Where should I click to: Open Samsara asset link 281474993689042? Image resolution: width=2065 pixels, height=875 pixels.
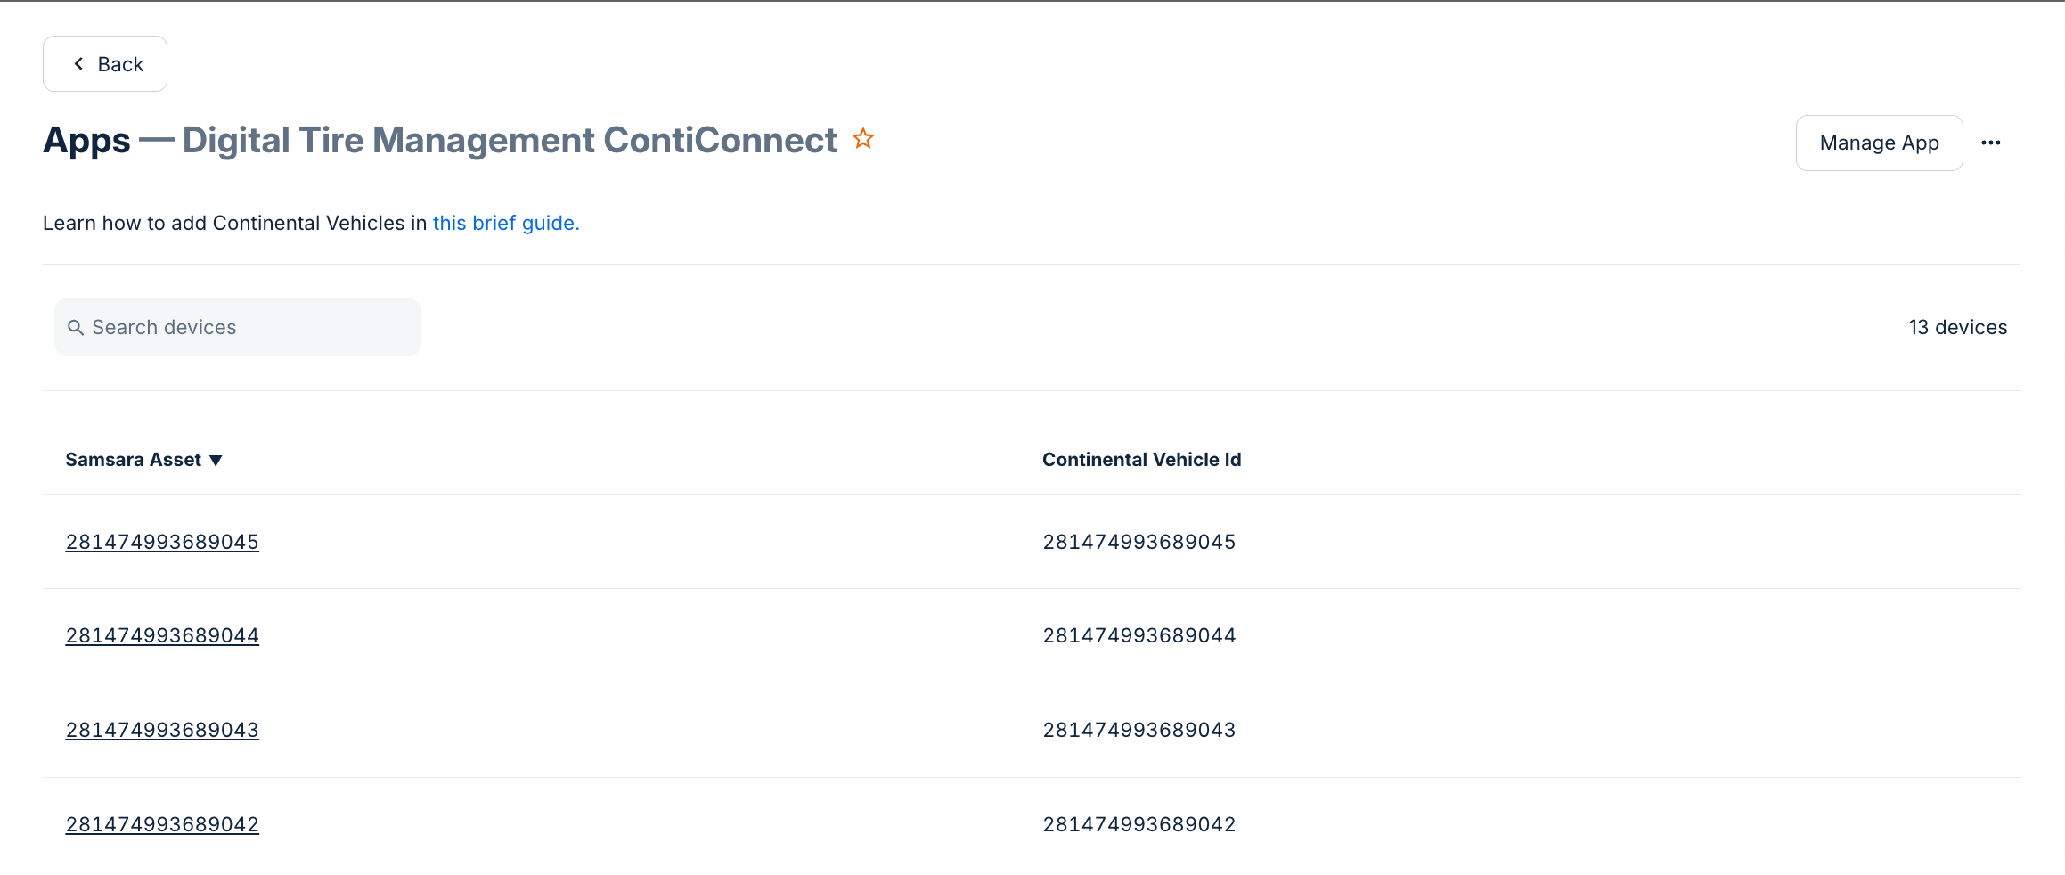(162, 824)
